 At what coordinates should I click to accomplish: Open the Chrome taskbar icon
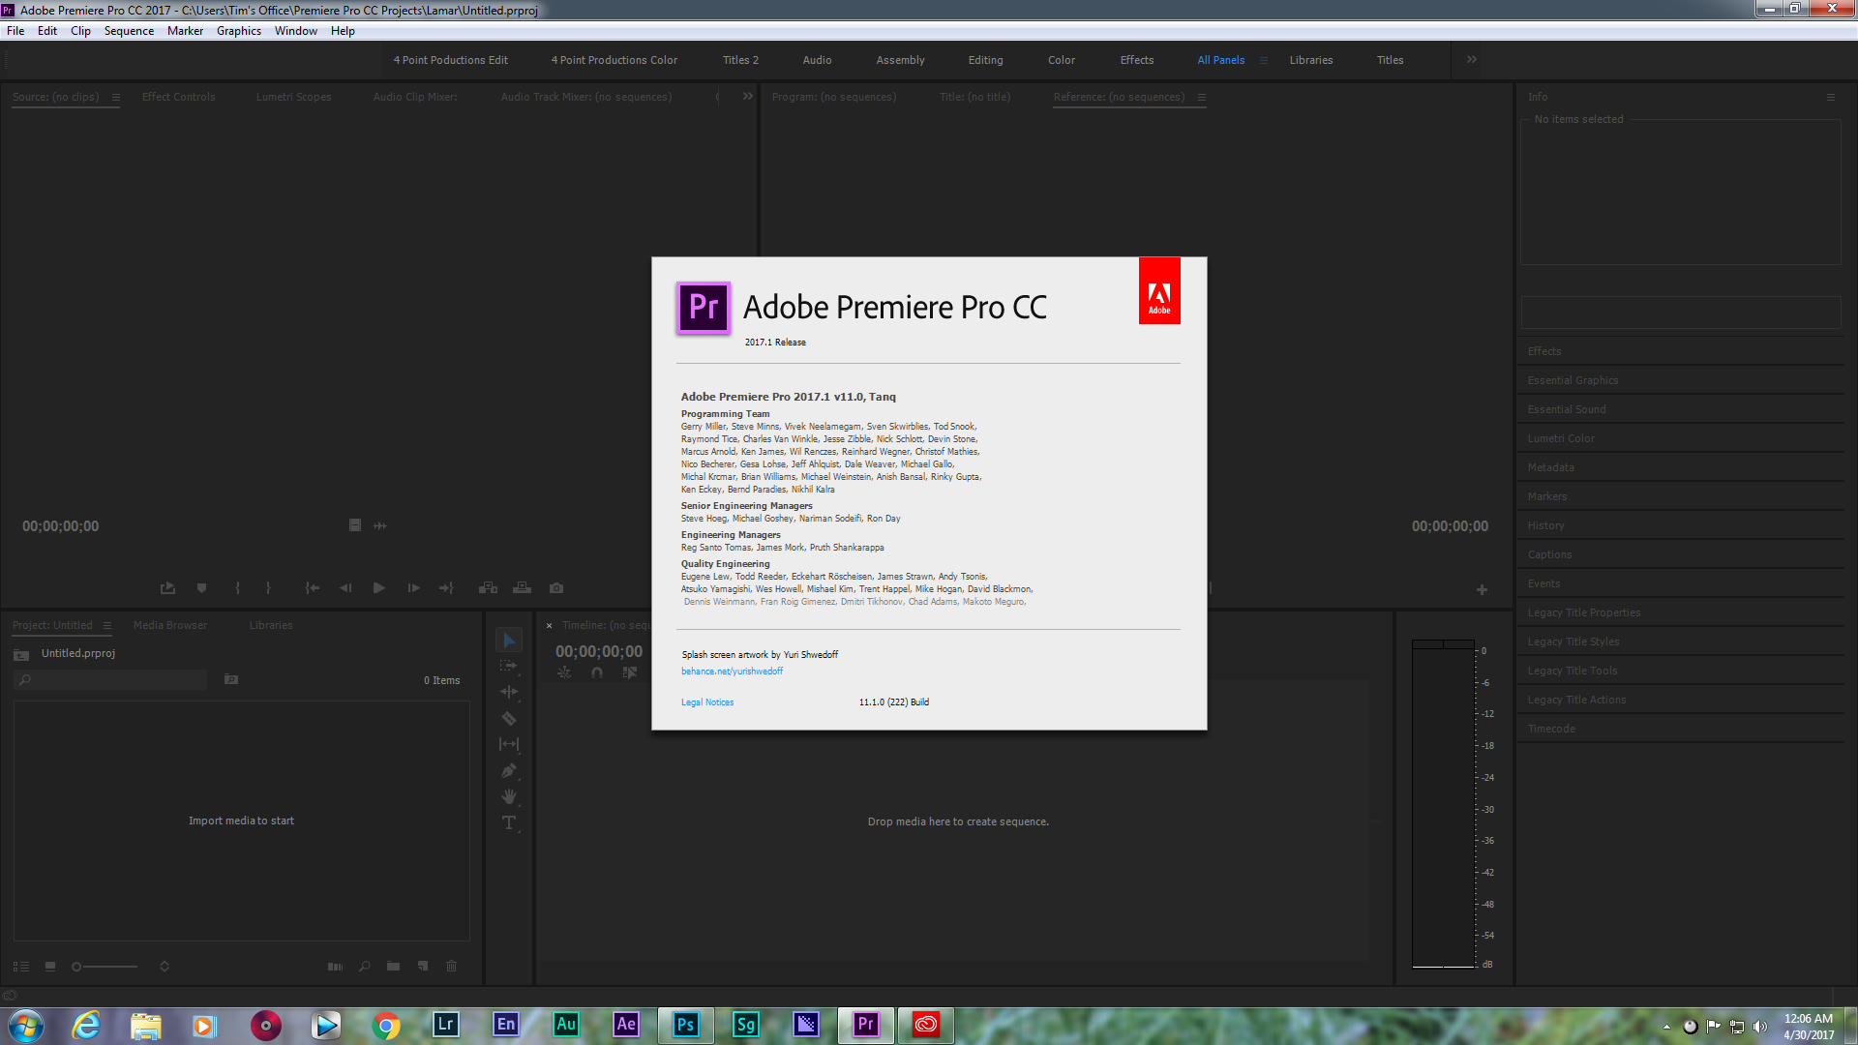pos(386,1025)
